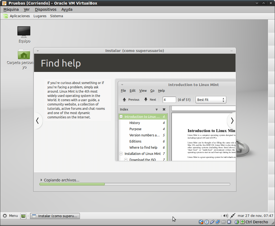Open the USB devices status icon
This screenshot has height=226, width=275.
pyautogui.click(x=212, y=222)
